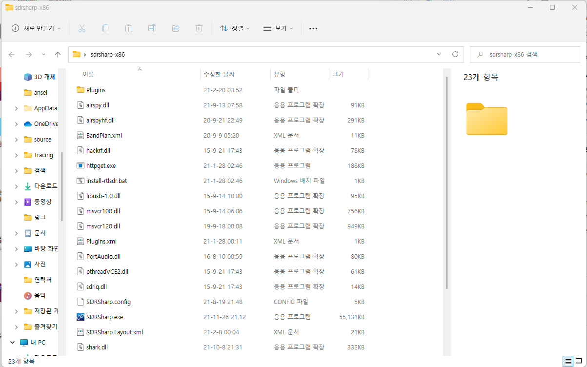Select the hackrf.dll file
Viewport: 587px width, 367px height.
[x=98, y=150]
